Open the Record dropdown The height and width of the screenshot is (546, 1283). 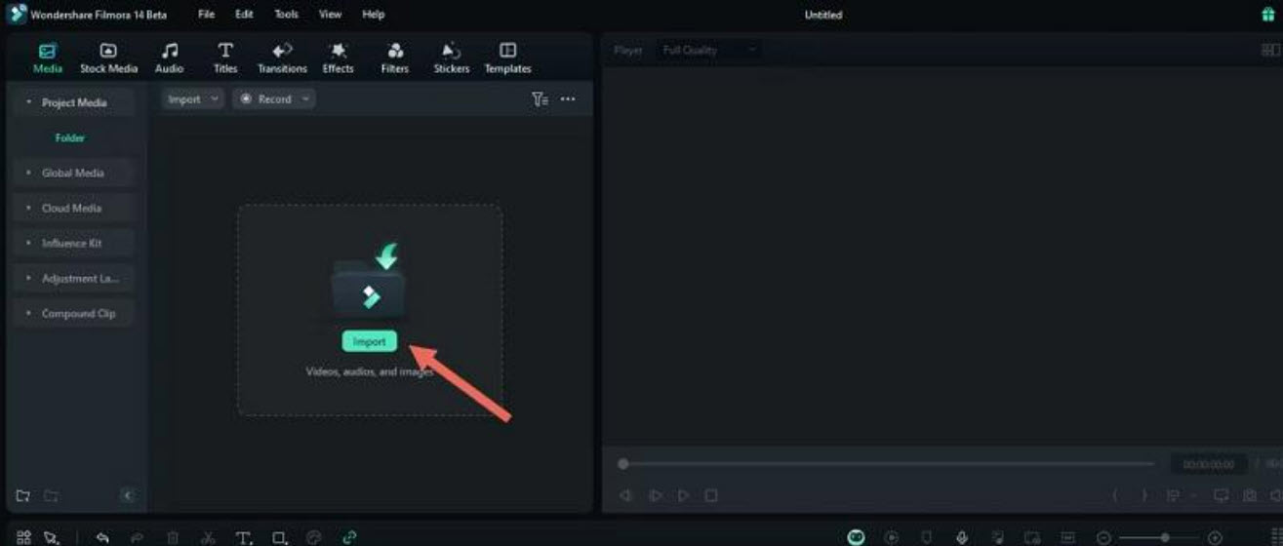(273, 98)
